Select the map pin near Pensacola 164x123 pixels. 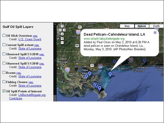(145, 61)
